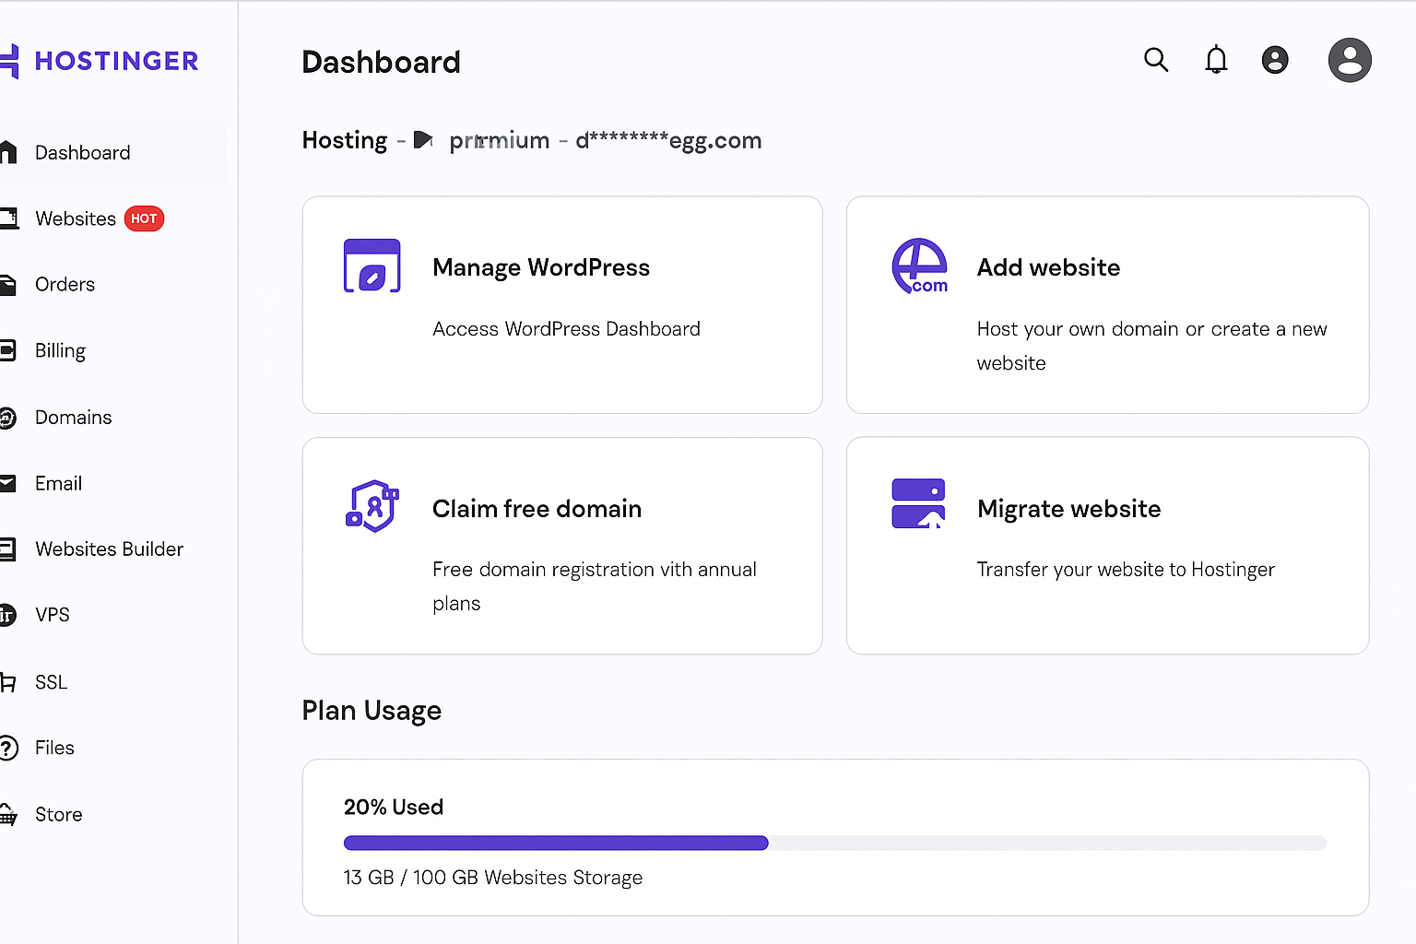Click the Add website .com icon

pos(920,266)
